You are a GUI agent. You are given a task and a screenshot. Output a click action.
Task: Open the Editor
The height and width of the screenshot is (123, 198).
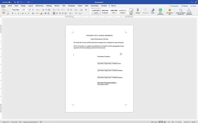[153, 11]
